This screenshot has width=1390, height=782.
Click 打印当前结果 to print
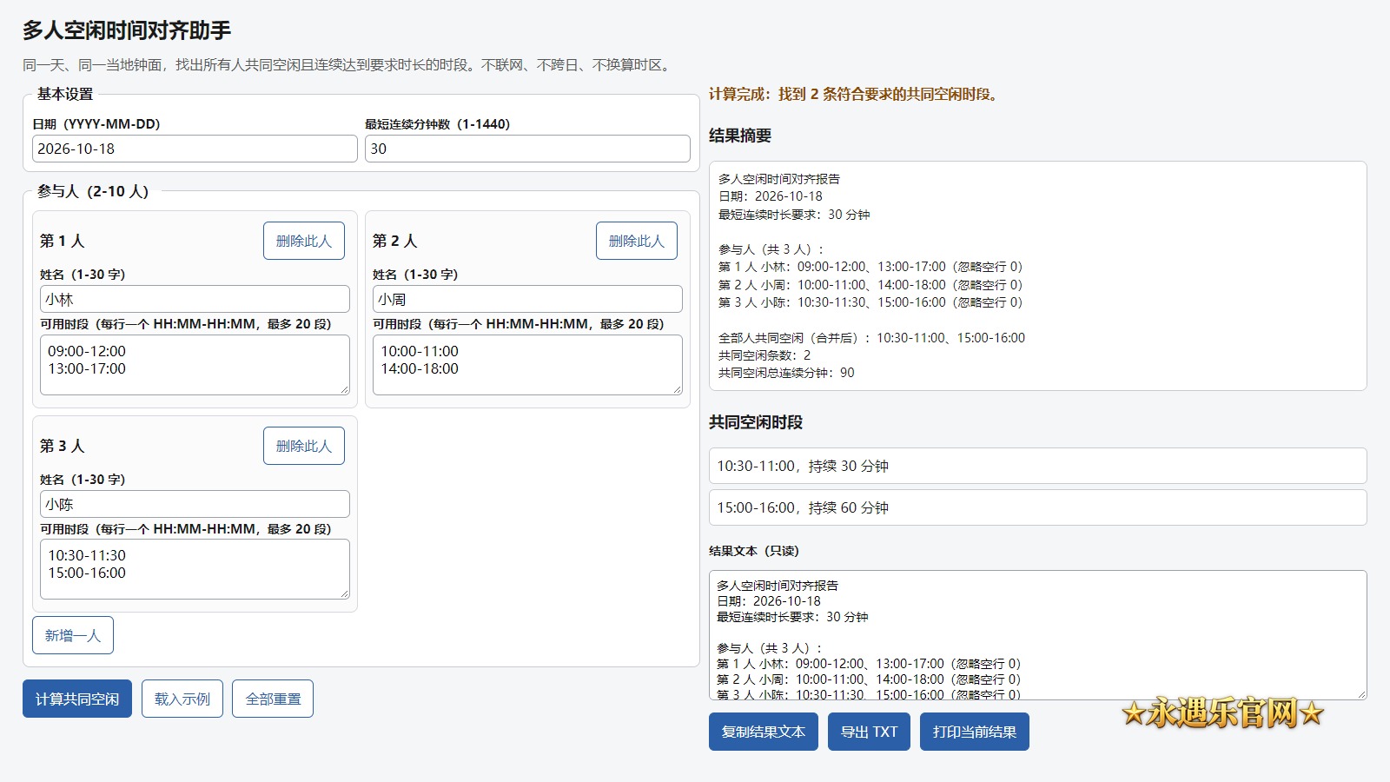(975, 732)
